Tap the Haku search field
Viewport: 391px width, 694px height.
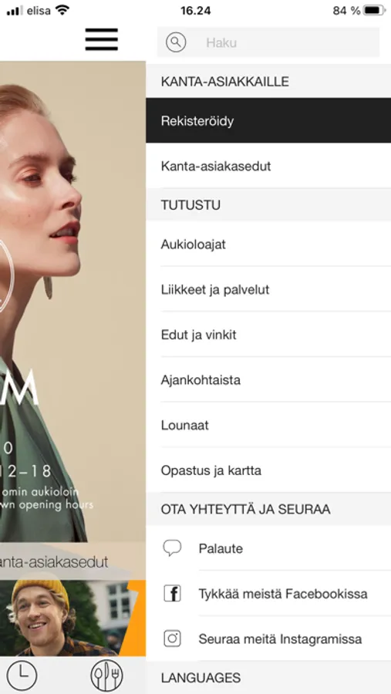(268, 42)
